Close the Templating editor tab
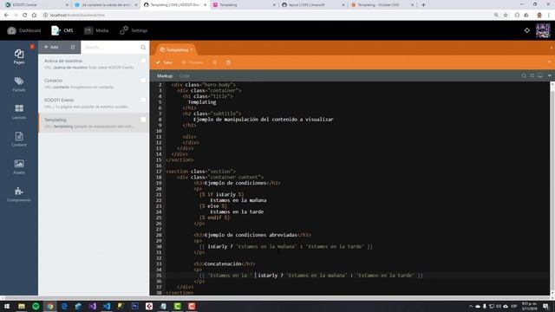Screen dimensions: 555x312 192,50
